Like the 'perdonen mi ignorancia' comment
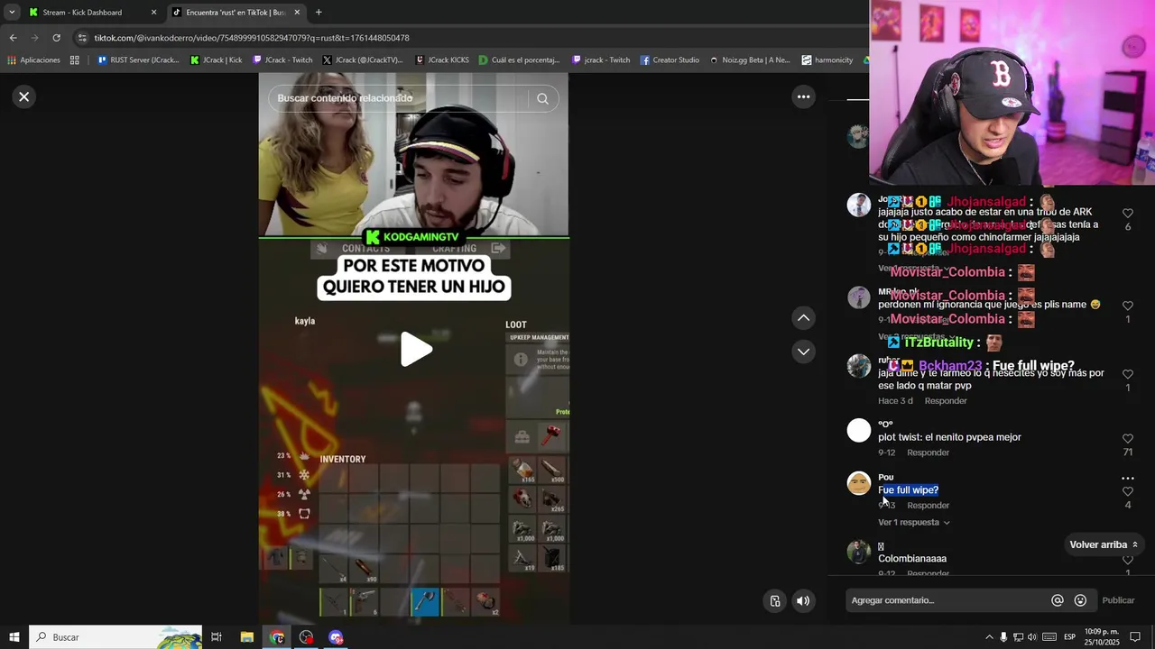1155x649 pixels. 1128,306
